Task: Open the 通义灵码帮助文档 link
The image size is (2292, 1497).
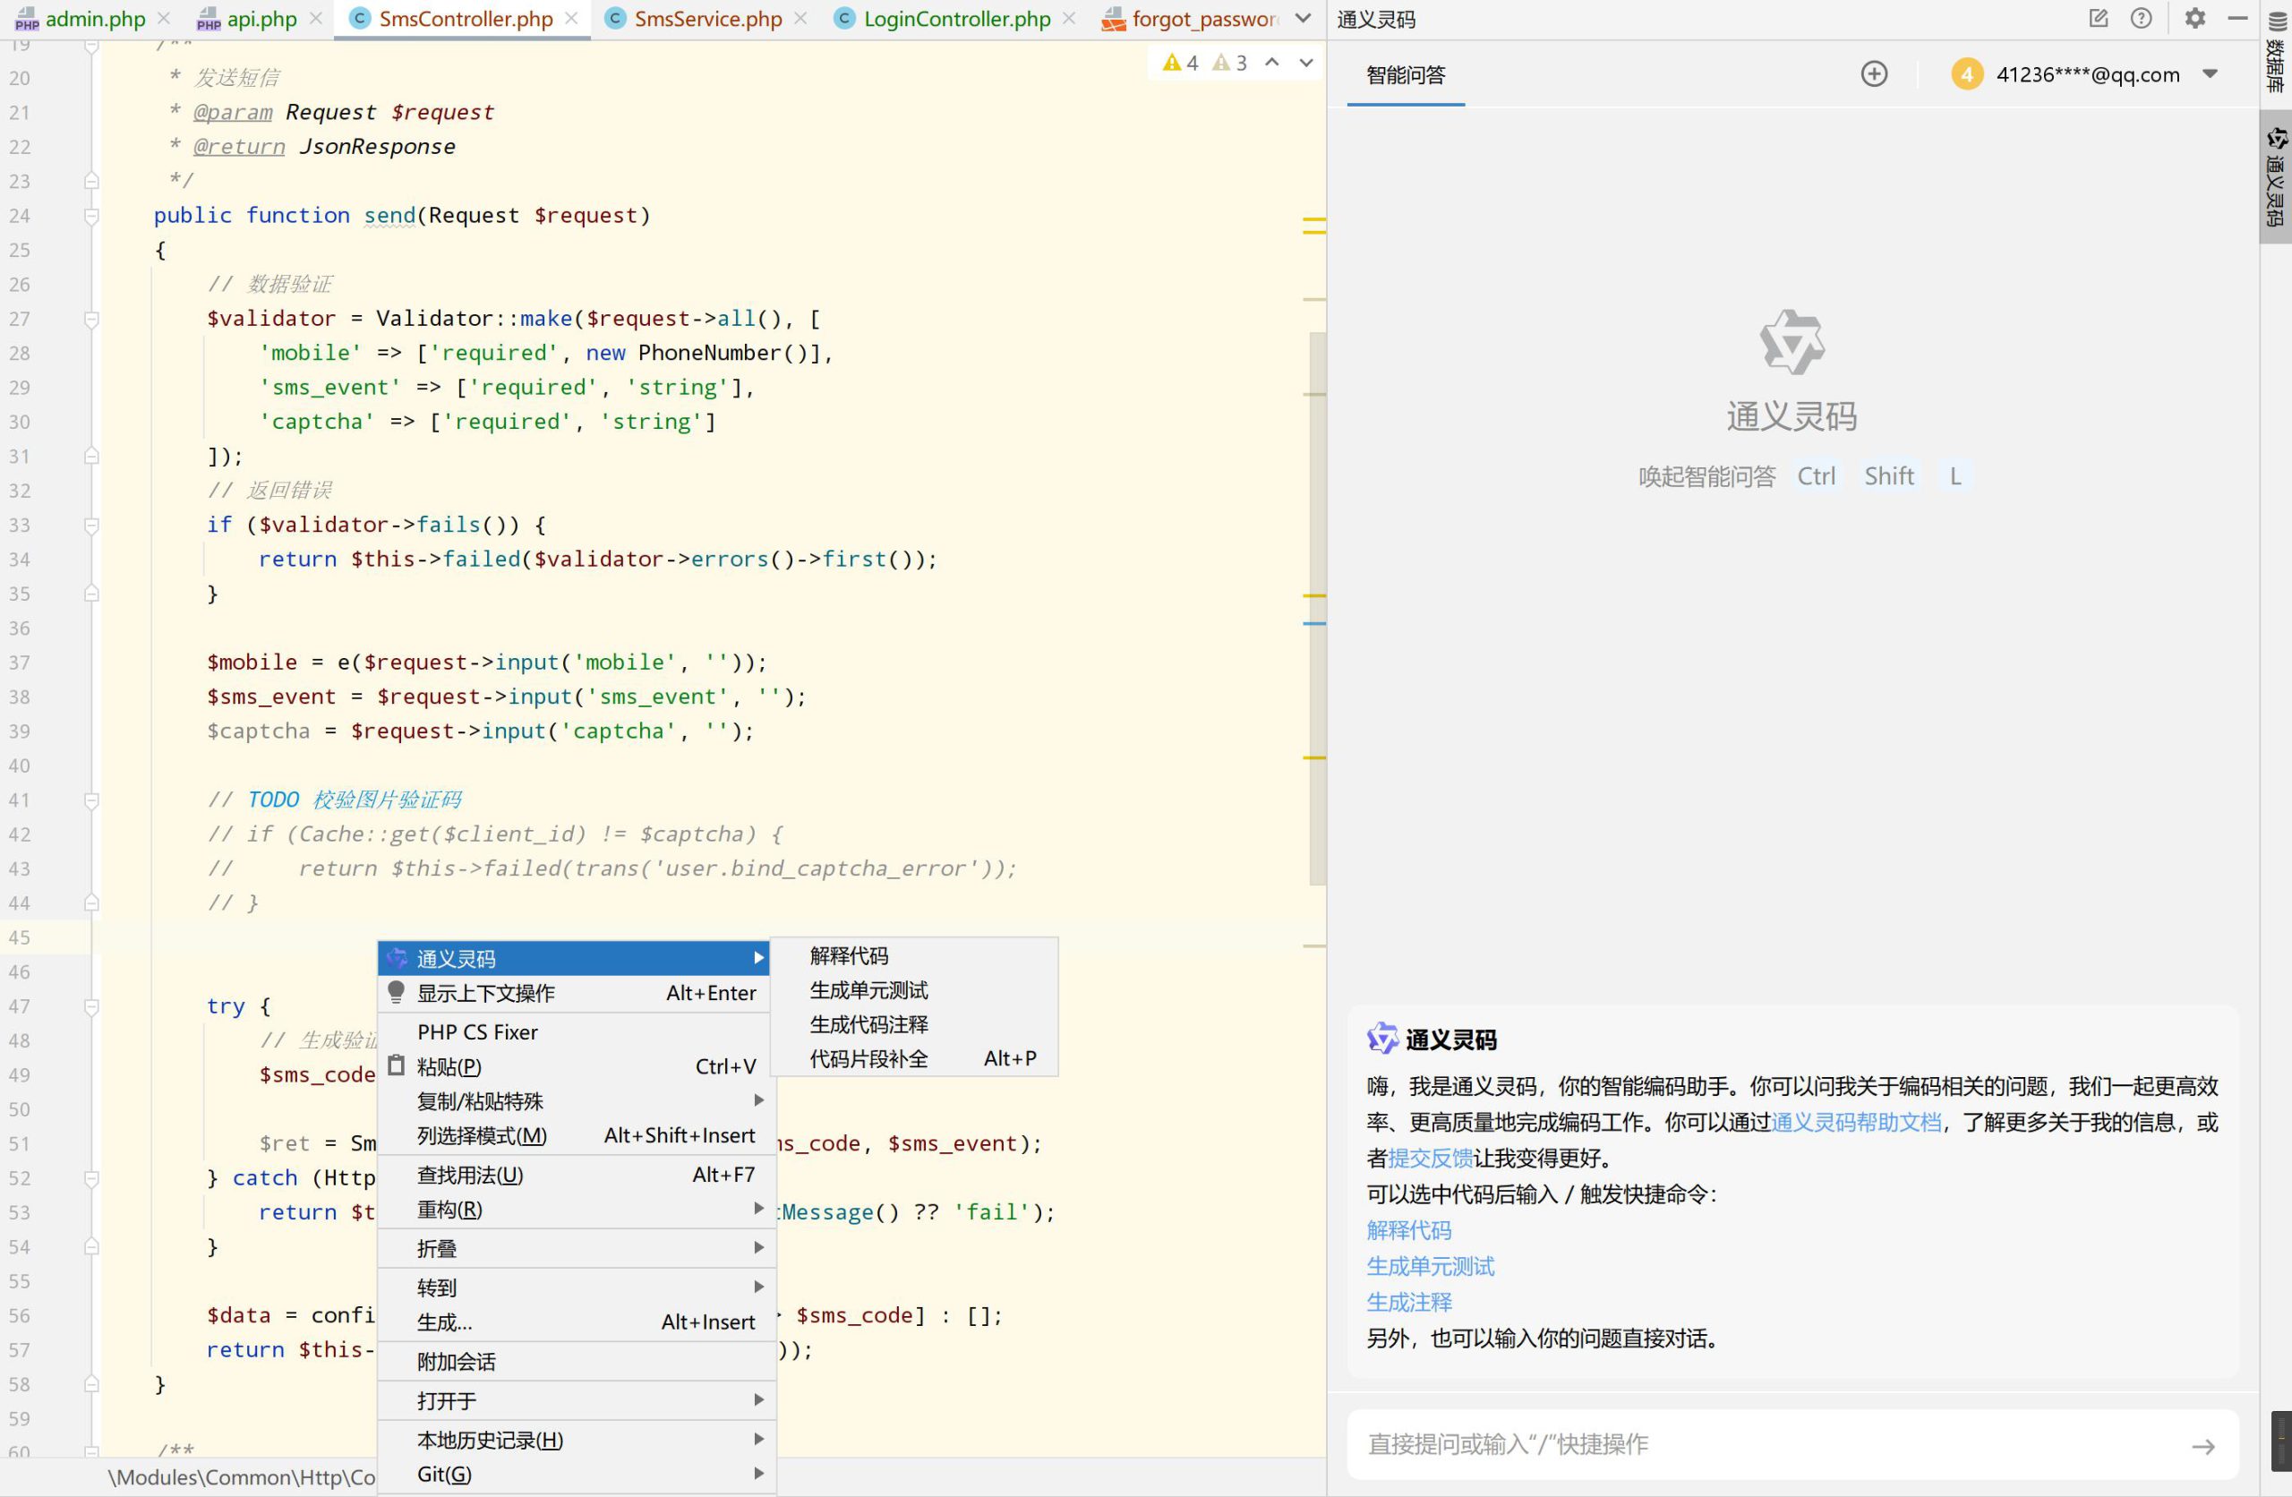Action: [1855, 1122]
